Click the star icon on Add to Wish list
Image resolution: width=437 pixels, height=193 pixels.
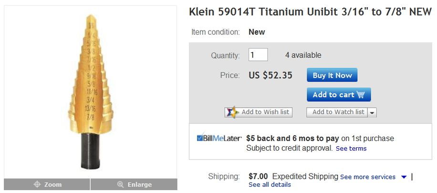coord(232,112)
